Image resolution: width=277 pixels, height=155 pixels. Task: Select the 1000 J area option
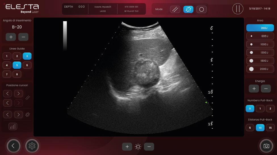point(260,44)
